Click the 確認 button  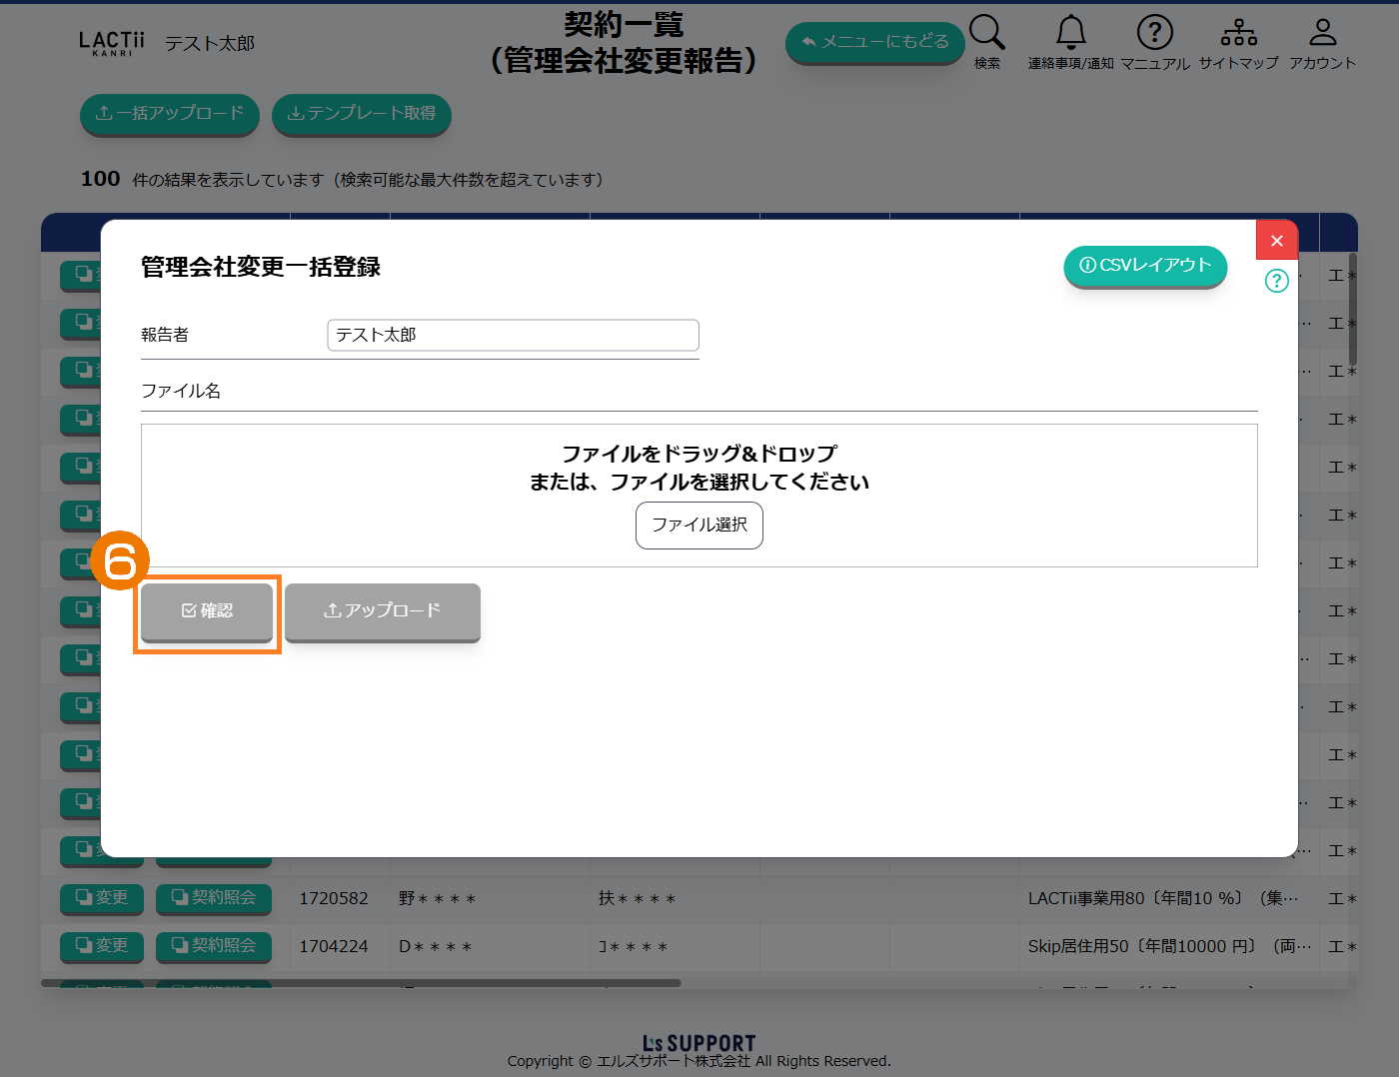(x=207, y=610)
